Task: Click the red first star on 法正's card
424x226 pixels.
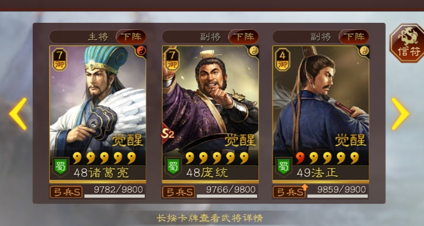Action: pyautogui.click(x=300, y=158)
